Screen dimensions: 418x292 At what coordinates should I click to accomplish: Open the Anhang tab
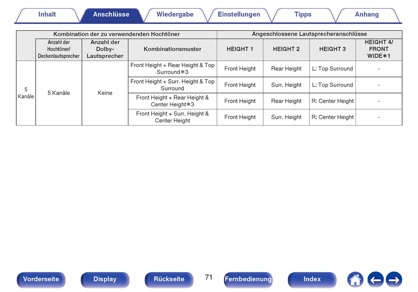pos(367,15)
